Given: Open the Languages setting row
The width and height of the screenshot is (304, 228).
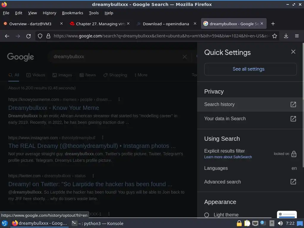Looking at the screenshot, I should coord(250,168).
